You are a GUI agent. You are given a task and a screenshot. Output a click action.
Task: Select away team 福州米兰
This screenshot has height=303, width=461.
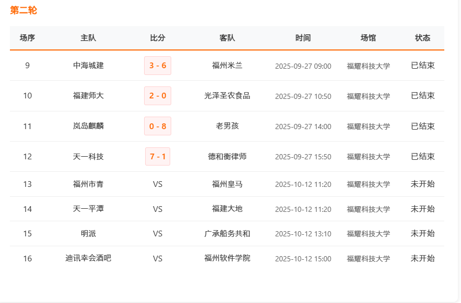tap(227, 66)
